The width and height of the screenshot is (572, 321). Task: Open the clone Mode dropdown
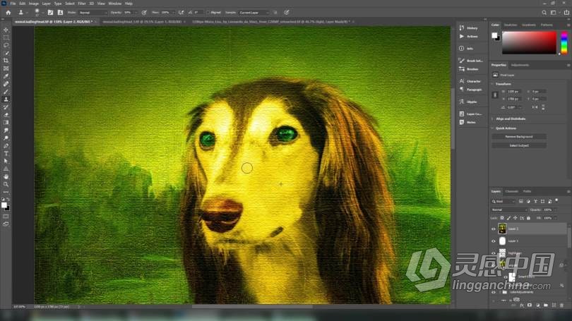click(x=93, y=13)
